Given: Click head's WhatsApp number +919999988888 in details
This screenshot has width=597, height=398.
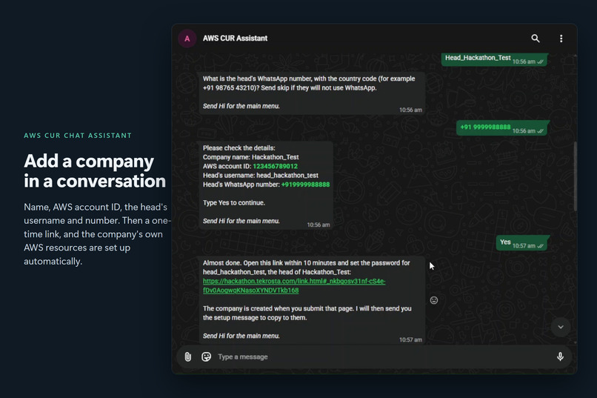Looking at the screenshot, I should pos(305,185).
